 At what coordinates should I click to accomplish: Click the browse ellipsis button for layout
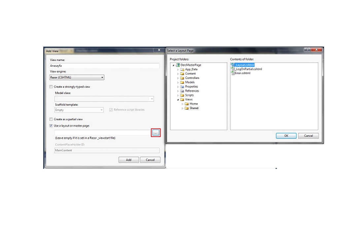[156, 133]
